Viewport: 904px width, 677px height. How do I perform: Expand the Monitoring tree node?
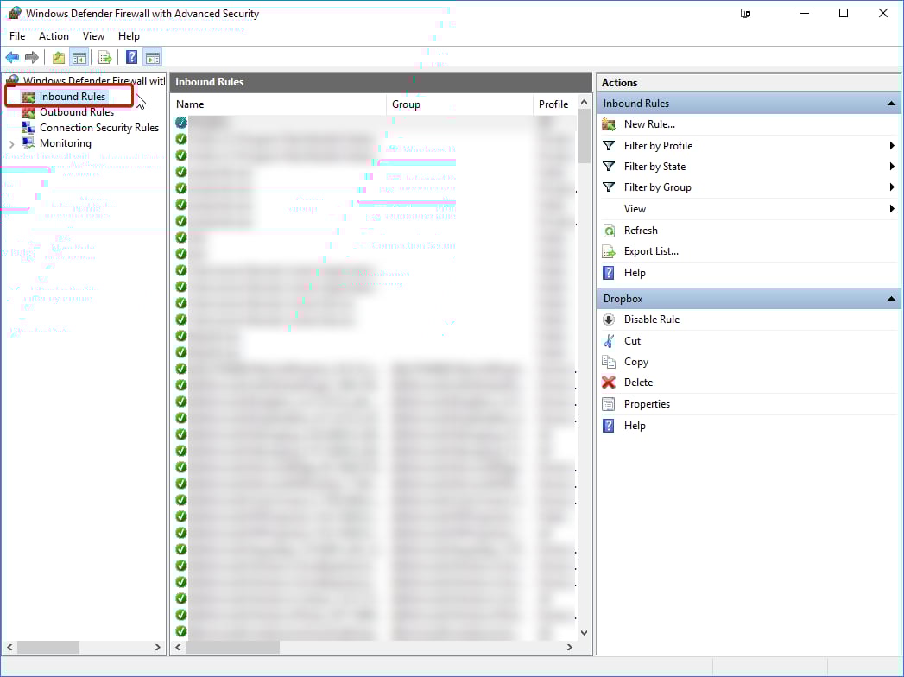[x=10, y=143]
